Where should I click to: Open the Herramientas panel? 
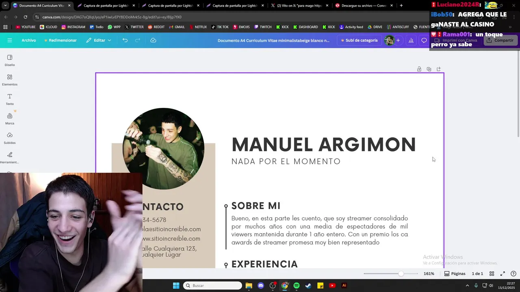[x=10, y=158]
